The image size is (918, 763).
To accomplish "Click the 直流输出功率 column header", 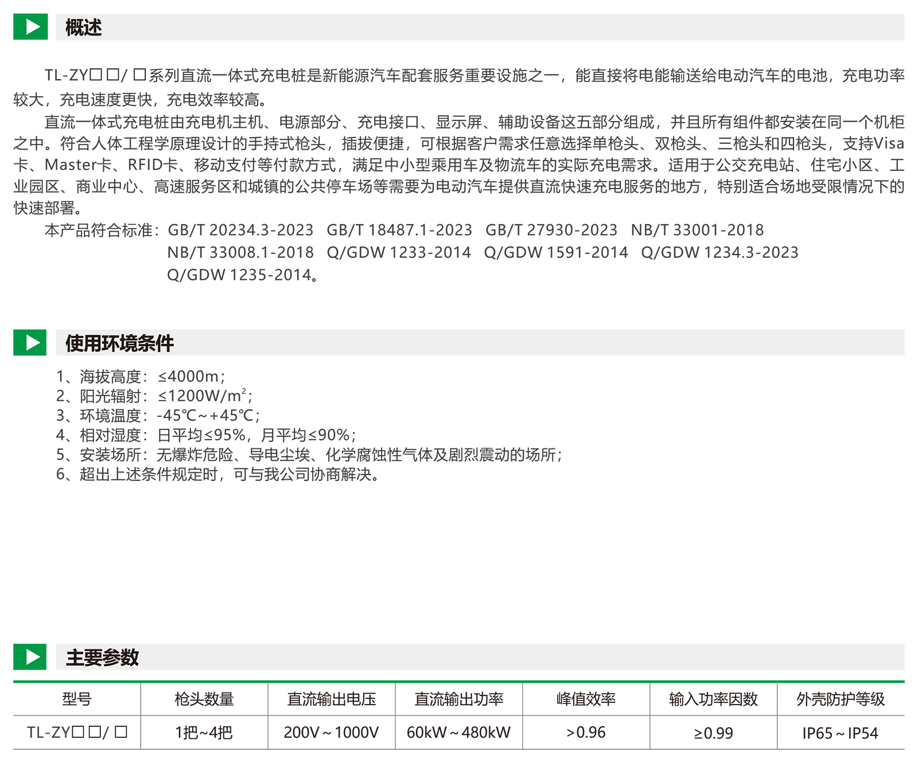I will [x=459, y=699].
